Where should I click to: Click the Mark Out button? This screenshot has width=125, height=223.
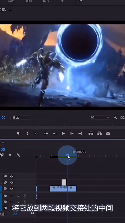(x=35, y=133)
